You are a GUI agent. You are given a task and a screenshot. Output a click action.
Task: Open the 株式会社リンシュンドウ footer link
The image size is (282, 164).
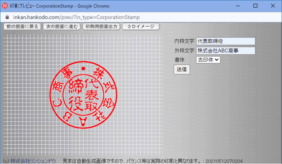tap(33, 161)
